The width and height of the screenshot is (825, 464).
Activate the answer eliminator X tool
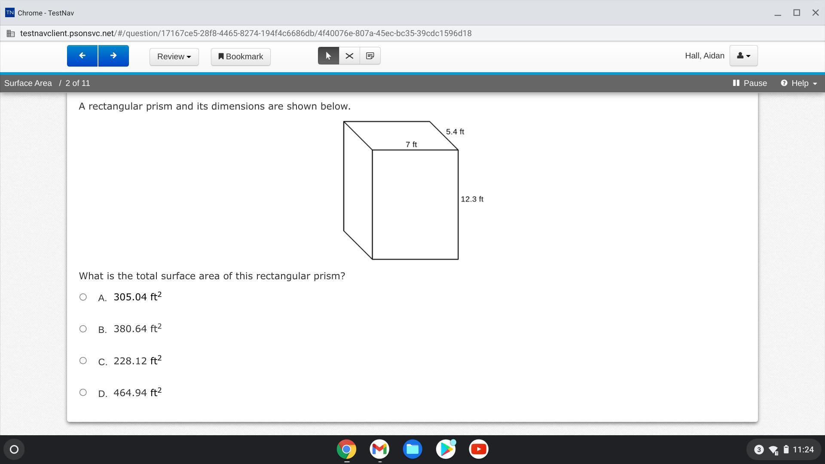[x=349, y=56]
